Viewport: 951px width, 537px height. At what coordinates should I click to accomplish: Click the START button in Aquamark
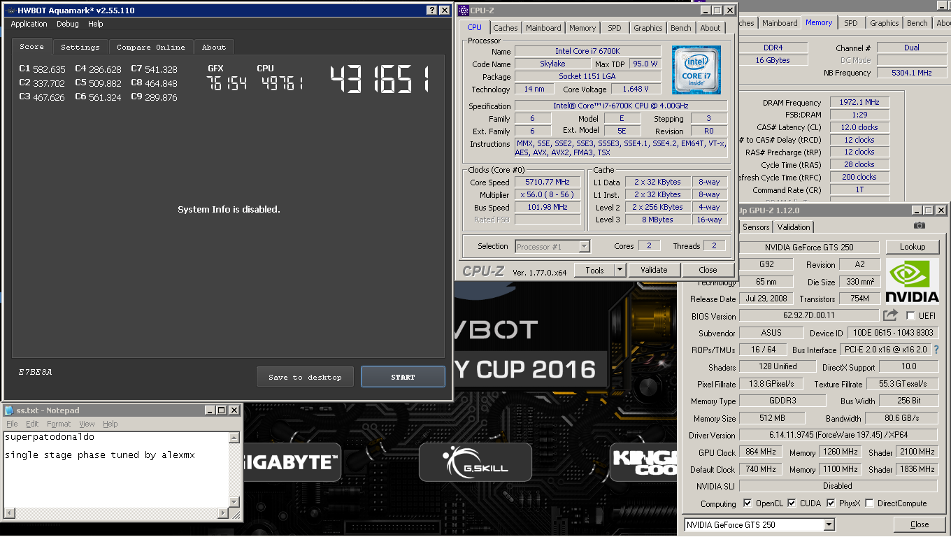(x=403, y=377)
